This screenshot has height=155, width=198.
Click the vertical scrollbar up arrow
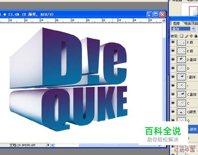[164, 21]
